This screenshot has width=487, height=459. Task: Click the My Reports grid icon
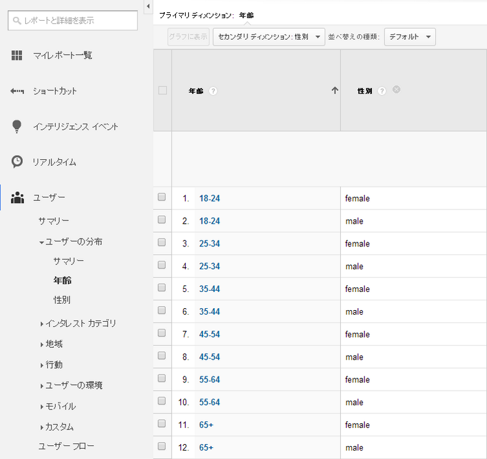tap(17, 55)
